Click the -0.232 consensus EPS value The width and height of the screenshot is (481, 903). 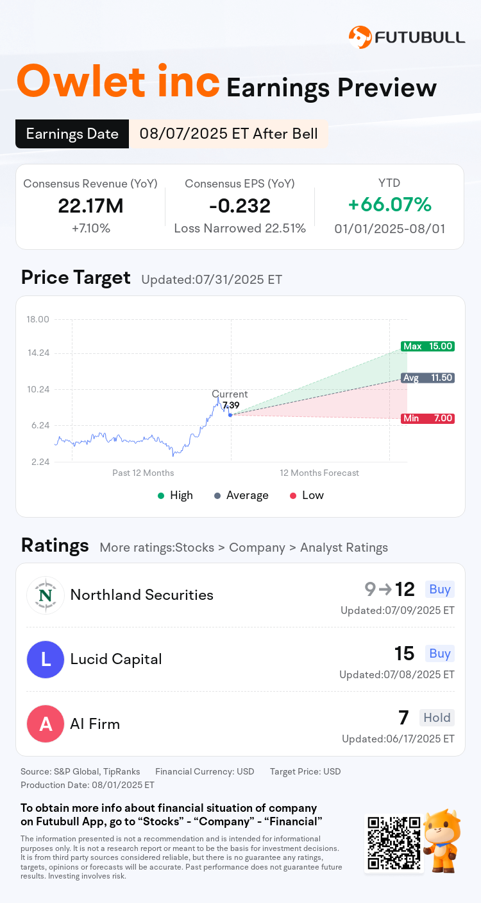240,206
